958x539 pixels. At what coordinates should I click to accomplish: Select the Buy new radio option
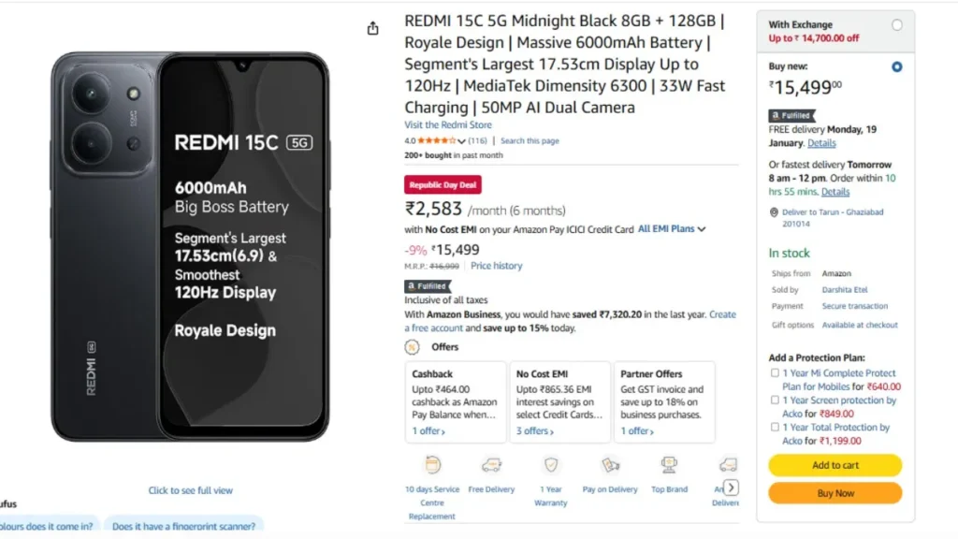click(896, 66)
